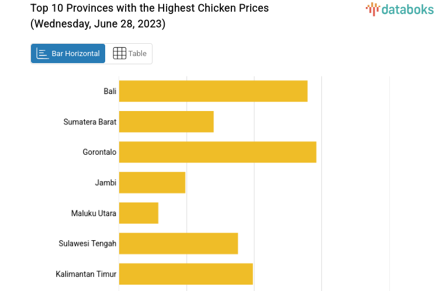Image resolution: width=440 pixels, height=291 pixels.
Task: Click the Databoks logo icon
Action: click(372, 8)
